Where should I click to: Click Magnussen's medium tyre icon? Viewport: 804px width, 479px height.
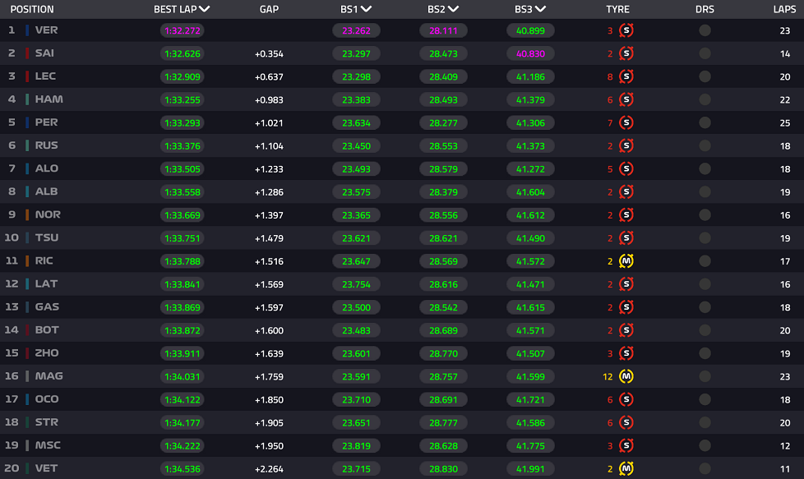click(626, 376)
